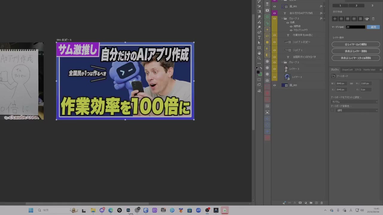This screenshot has width=383, height=215.
Task: Click the artboard background color swatch
Action: (x=332, y=110)
